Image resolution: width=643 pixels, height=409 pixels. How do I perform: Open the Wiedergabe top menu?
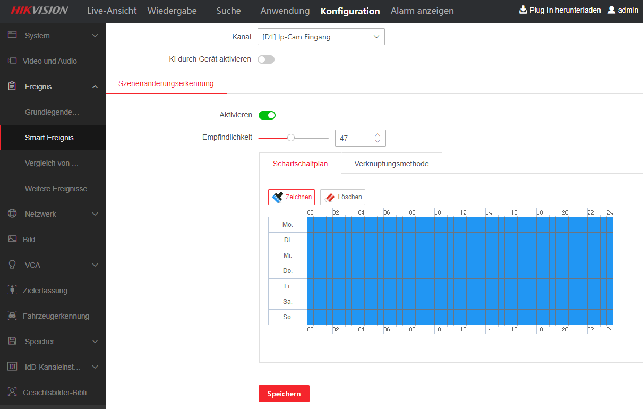[172, 11]
